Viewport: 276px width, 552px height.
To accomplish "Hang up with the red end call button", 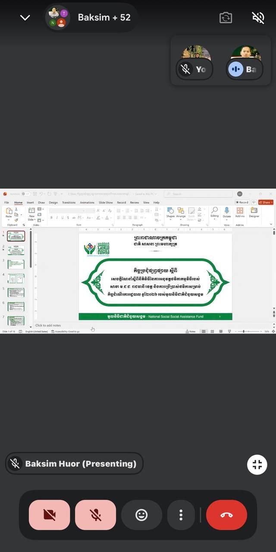I will 226,515.
